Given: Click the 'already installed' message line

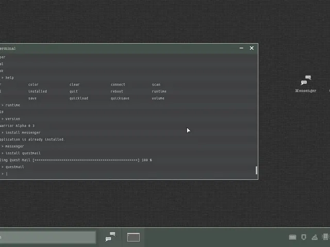Looking at the screenshot, I should [32, 139].
